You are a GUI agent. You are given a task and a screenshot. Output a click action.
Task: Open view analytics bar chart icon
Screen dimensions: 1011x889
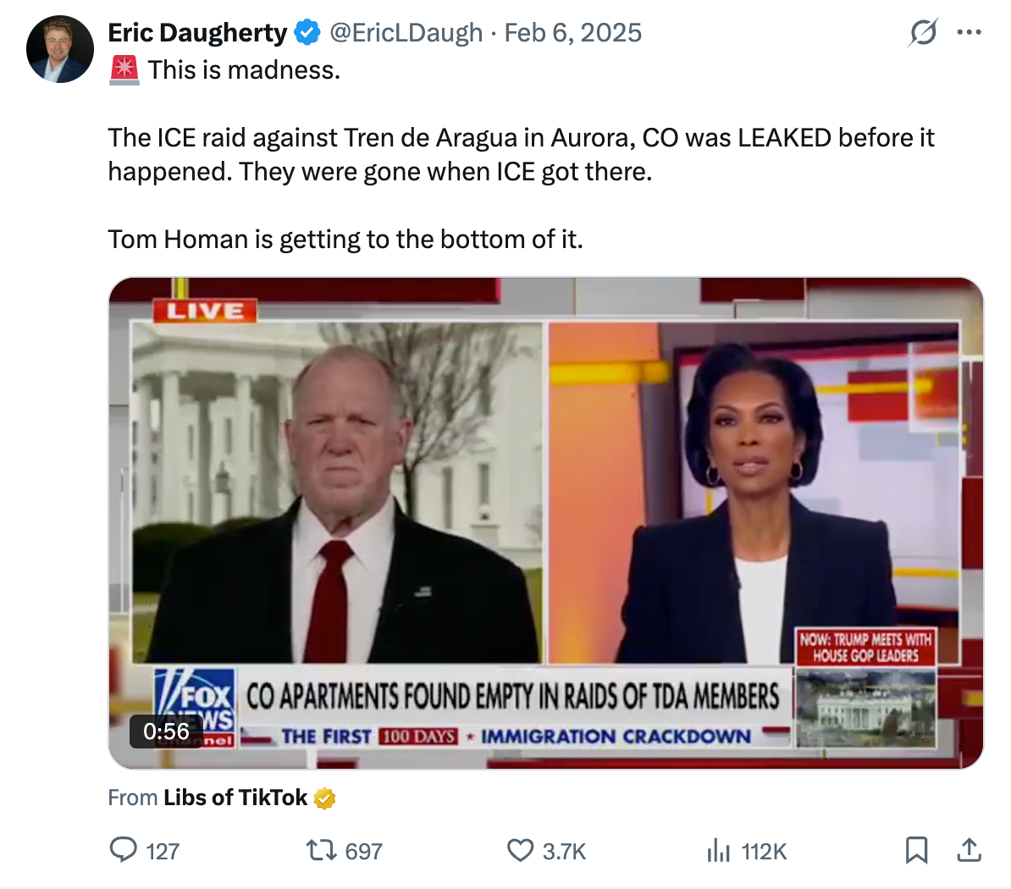tap(718, 850)
